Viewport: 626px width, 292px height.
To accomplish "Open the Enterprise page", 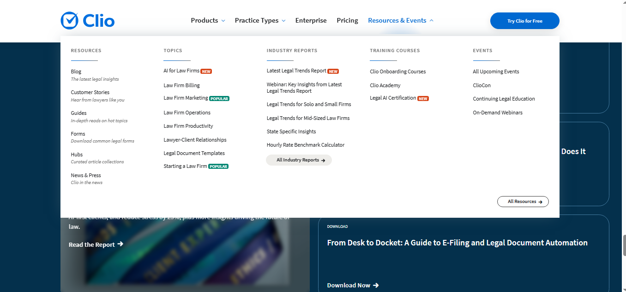I will [311, 21].
